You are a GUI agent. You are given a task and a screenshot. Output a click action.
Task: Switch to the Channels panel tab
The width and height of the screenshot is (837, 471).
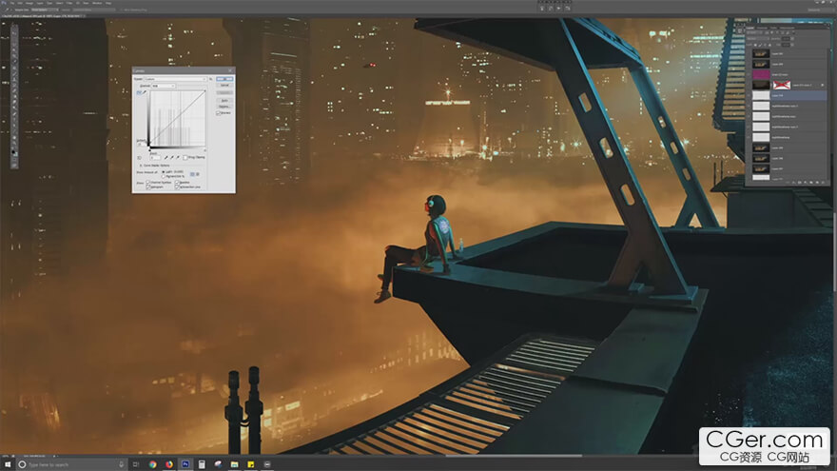[762, 28]
